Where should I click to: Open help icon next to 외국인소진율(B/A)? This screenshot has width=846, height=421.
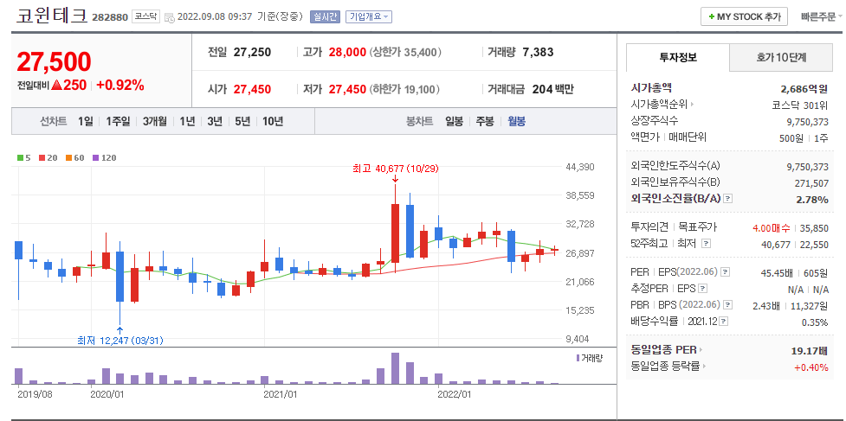tap(728, 199)
